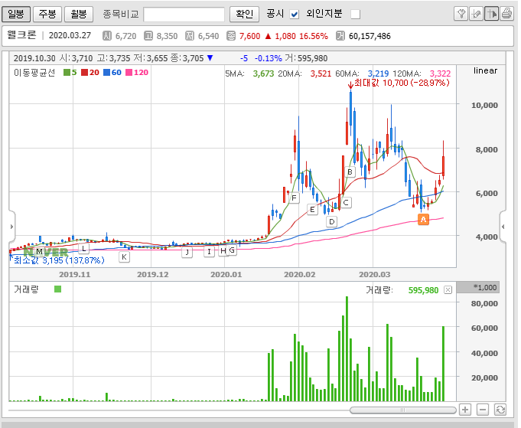Select the drawing pencil tool

(476, 14)
